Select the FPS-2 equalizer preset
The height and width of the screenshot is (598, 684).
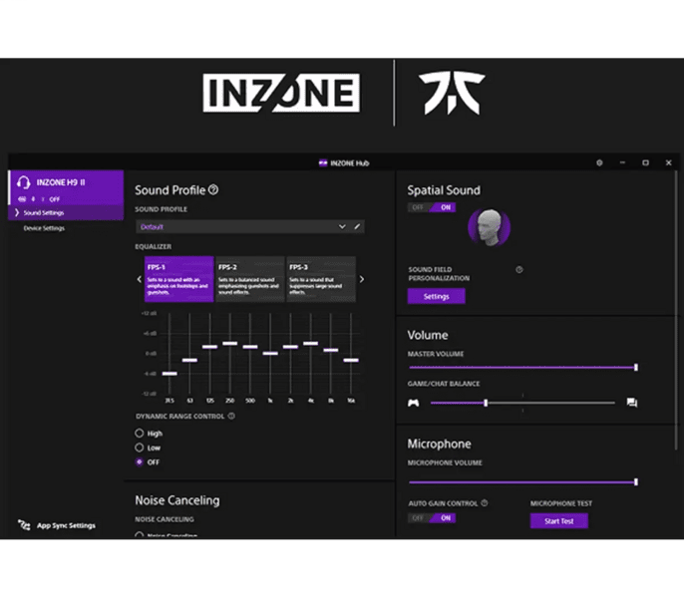point(249,278)
